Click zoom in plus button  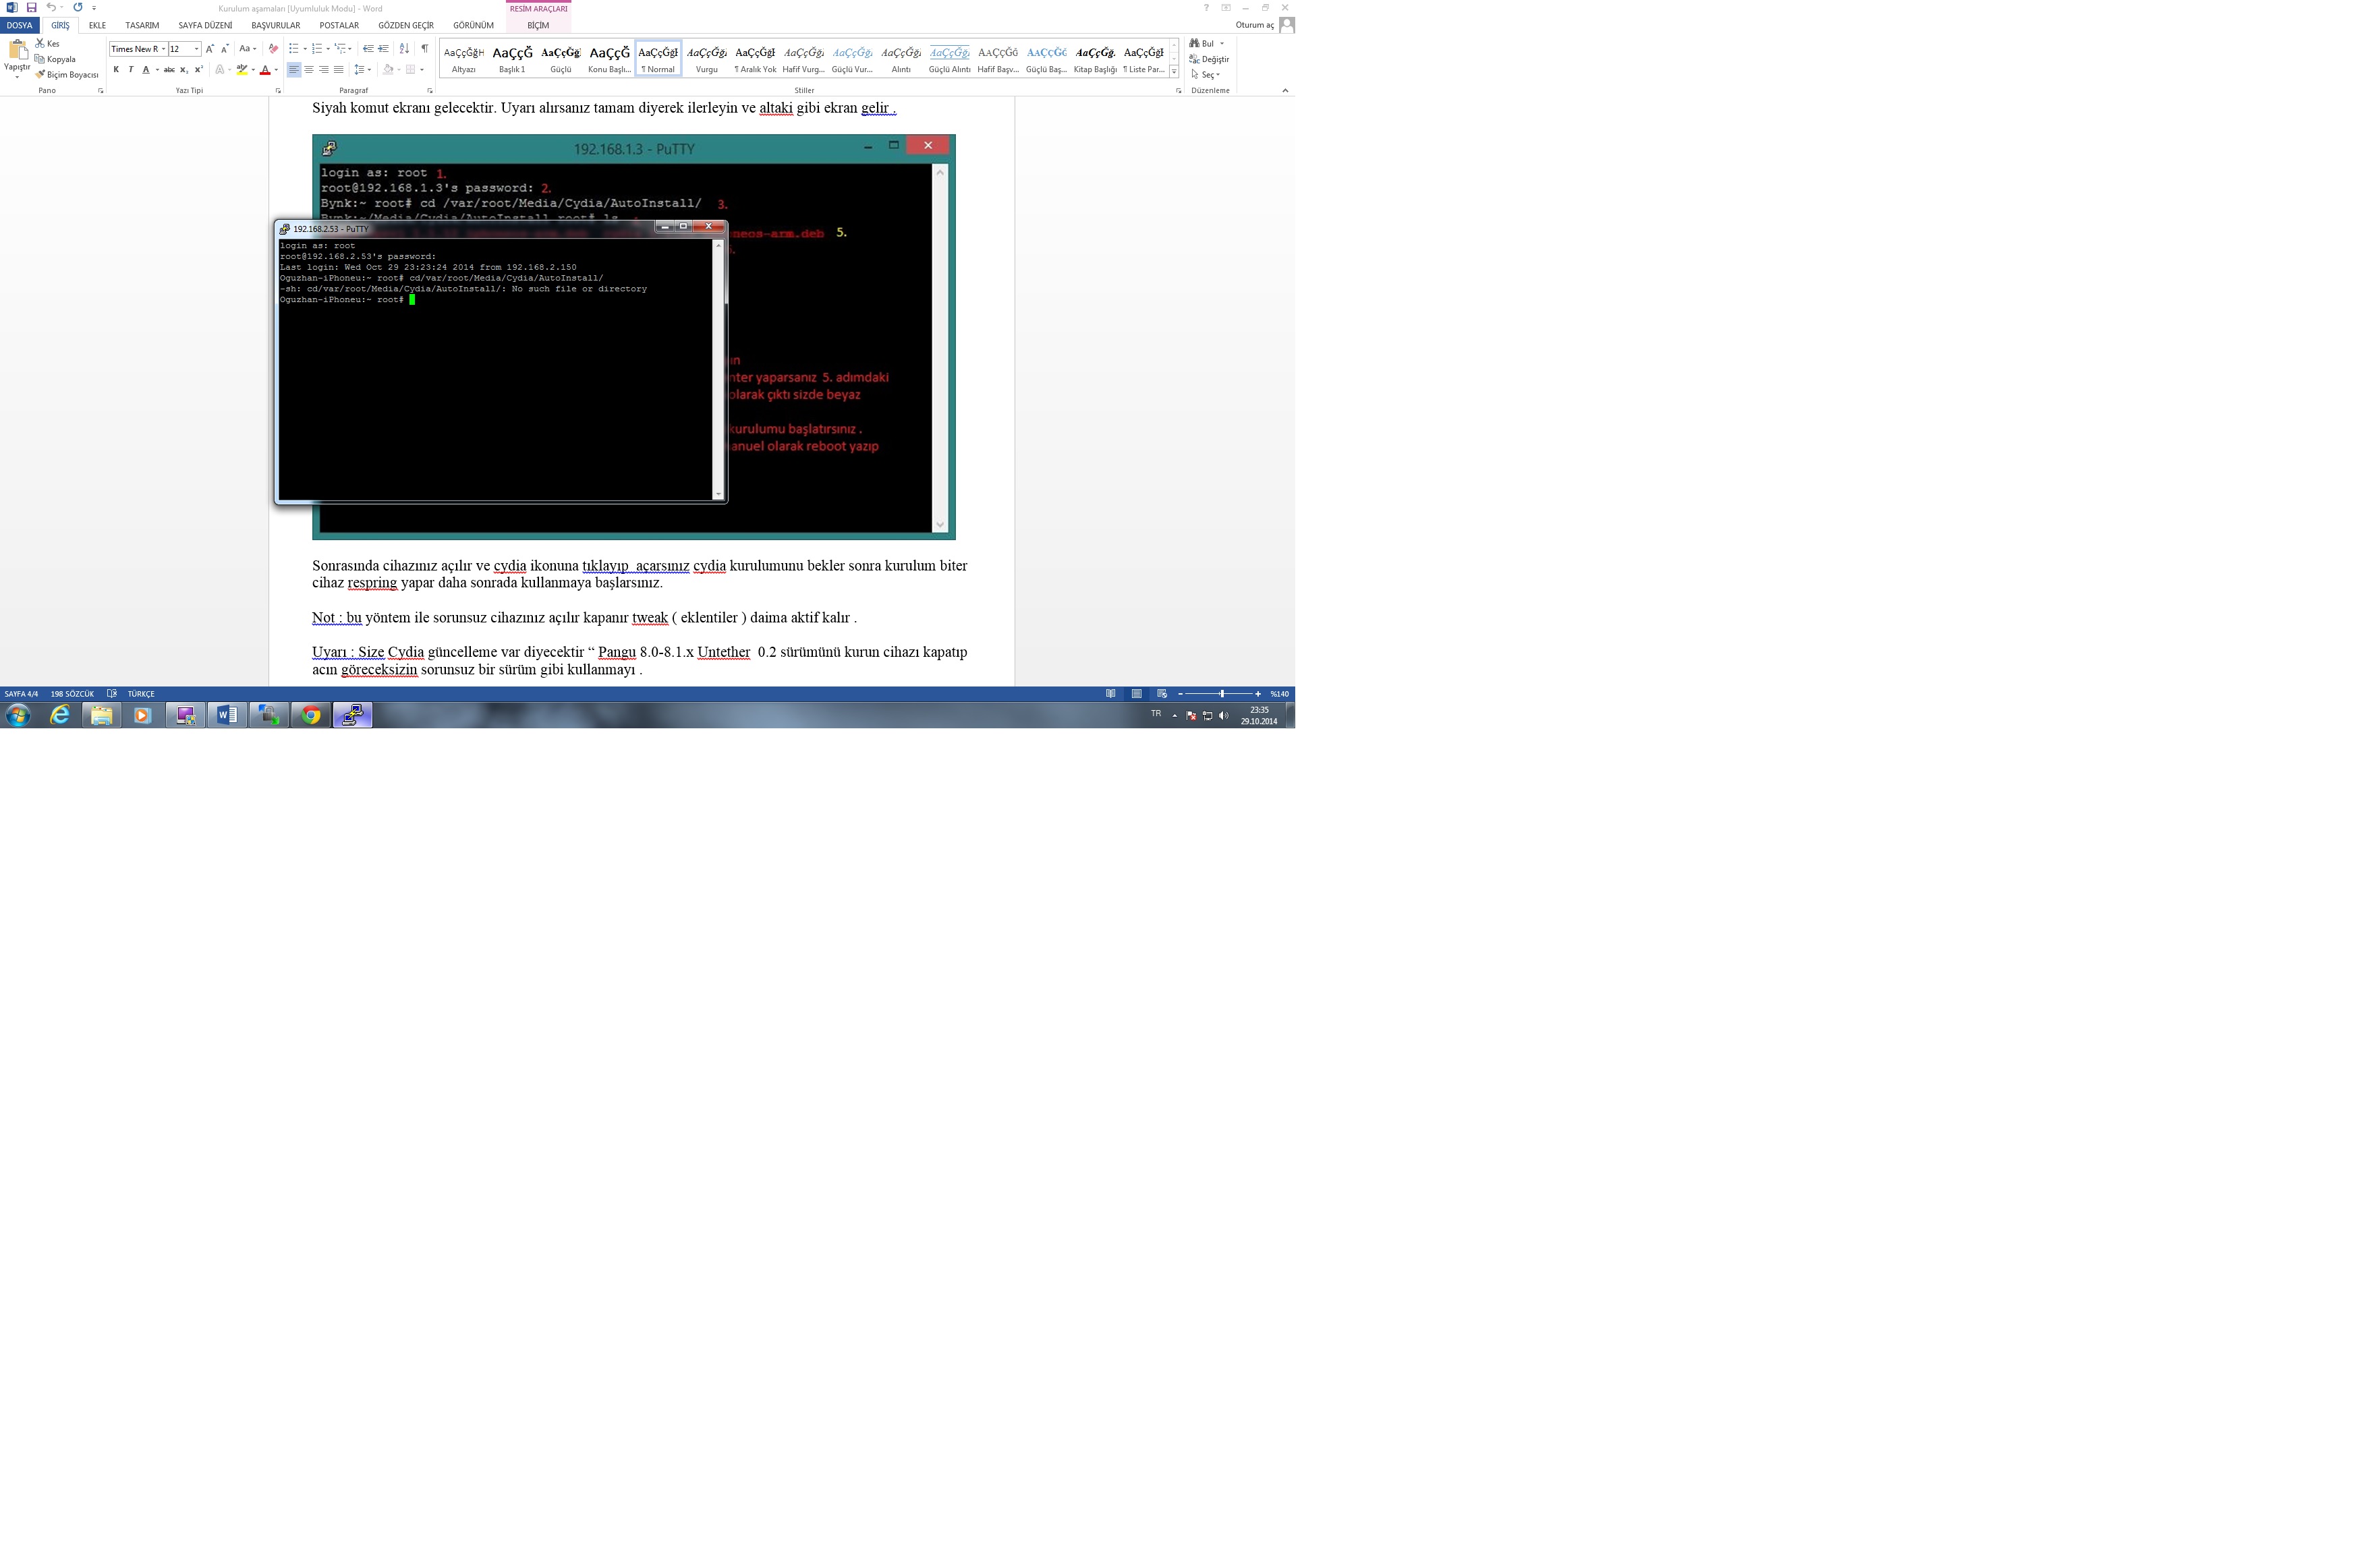click(1258, 693)
